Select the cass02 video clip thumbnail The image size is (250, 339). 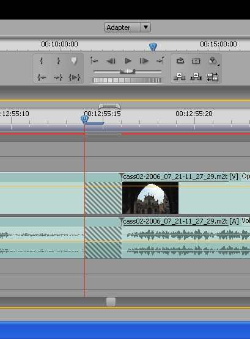pyautogui.click(x=150, y=198)
